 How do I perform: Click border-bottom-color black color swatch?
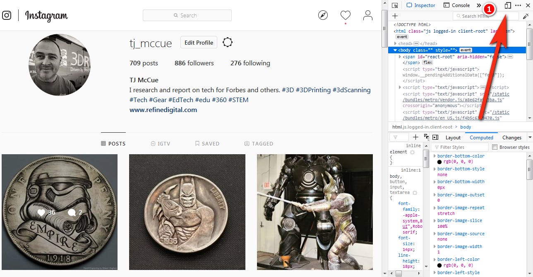[x=440, y=162]
